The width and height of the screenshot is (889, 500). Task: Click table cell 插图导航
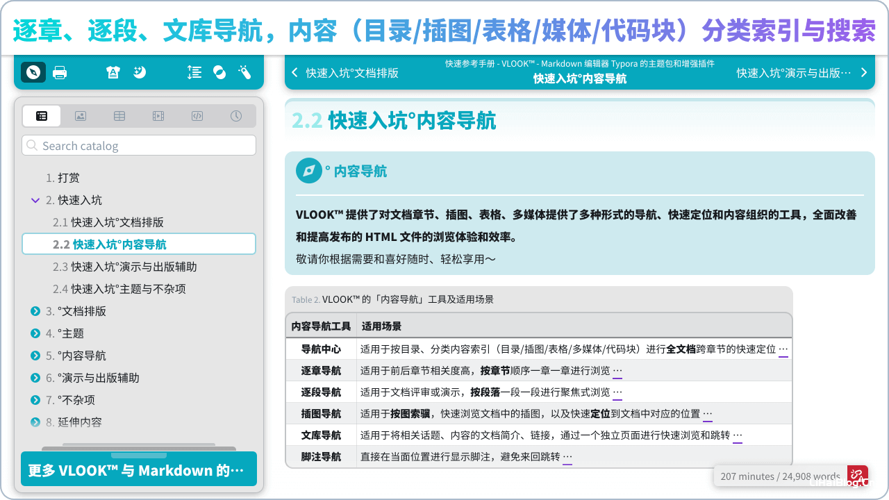click(x=321, y=414)
